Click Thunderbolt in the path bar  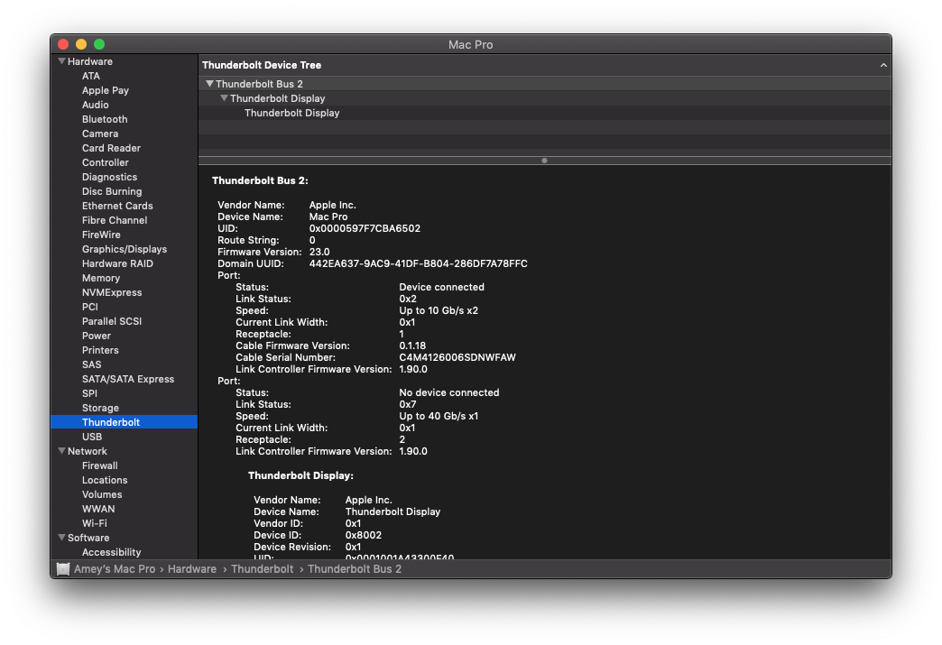263,568
